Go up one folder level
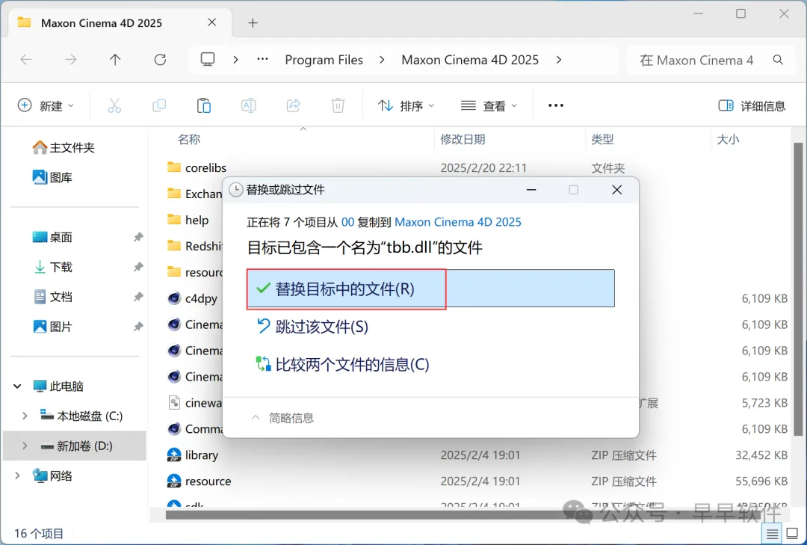807x545 pixels. pos(115,60)
